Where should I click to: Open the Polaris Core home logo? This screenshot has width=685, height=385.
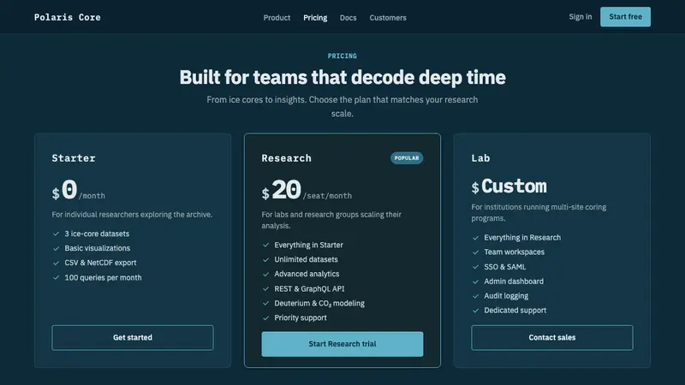click(68, 17)
